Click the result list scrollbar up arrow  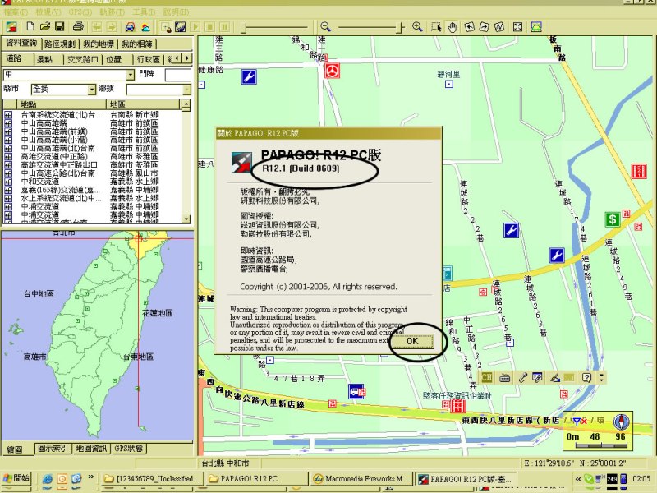(186, 104)
